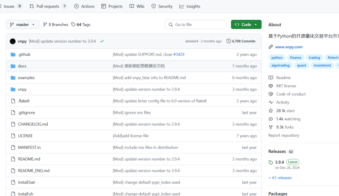The image size is (339, 196).
Task: Select the finance topic tag
Action: point(296,57)
